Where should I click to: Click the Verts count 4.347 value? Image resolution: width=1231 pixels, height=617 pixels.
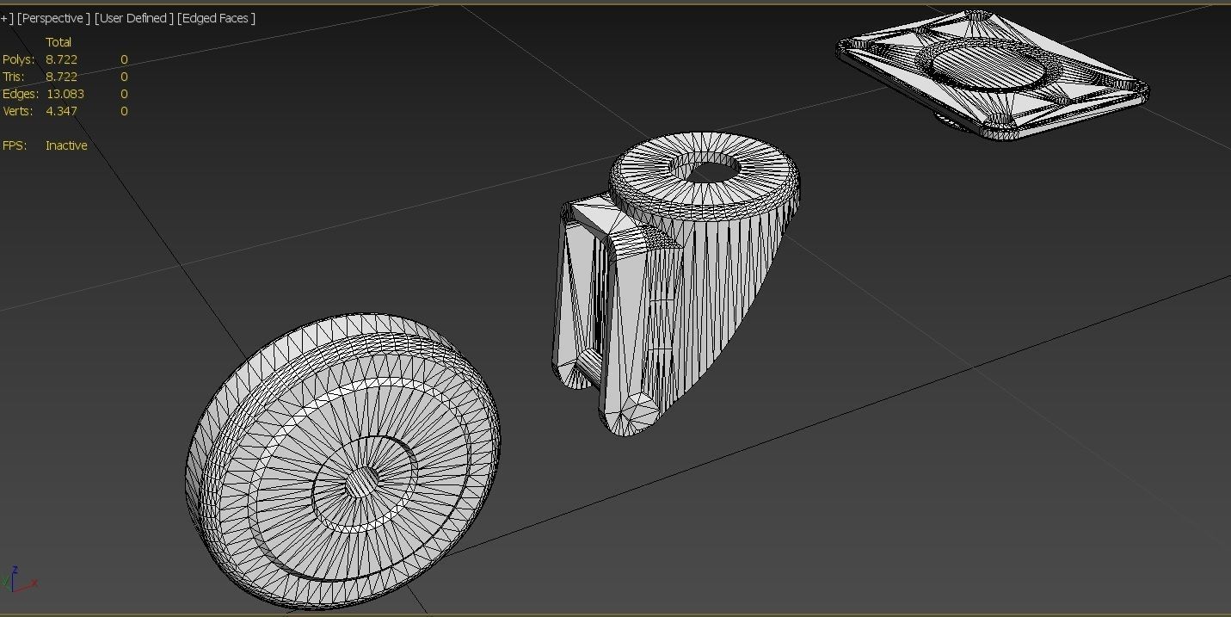coord(61,111)
